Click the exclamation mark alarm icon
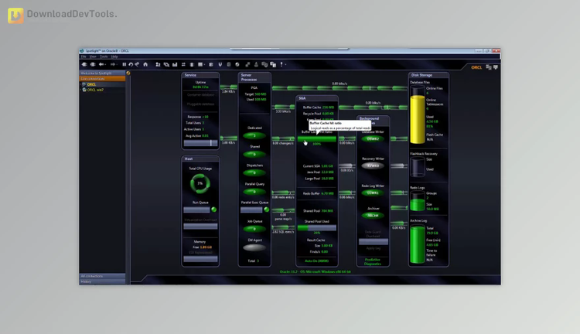 point(281,64)
